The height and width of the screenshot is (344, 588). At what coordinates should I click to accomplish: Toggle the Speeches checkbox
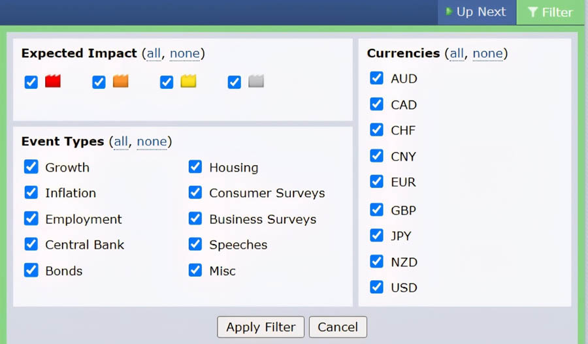coord(195,244)
